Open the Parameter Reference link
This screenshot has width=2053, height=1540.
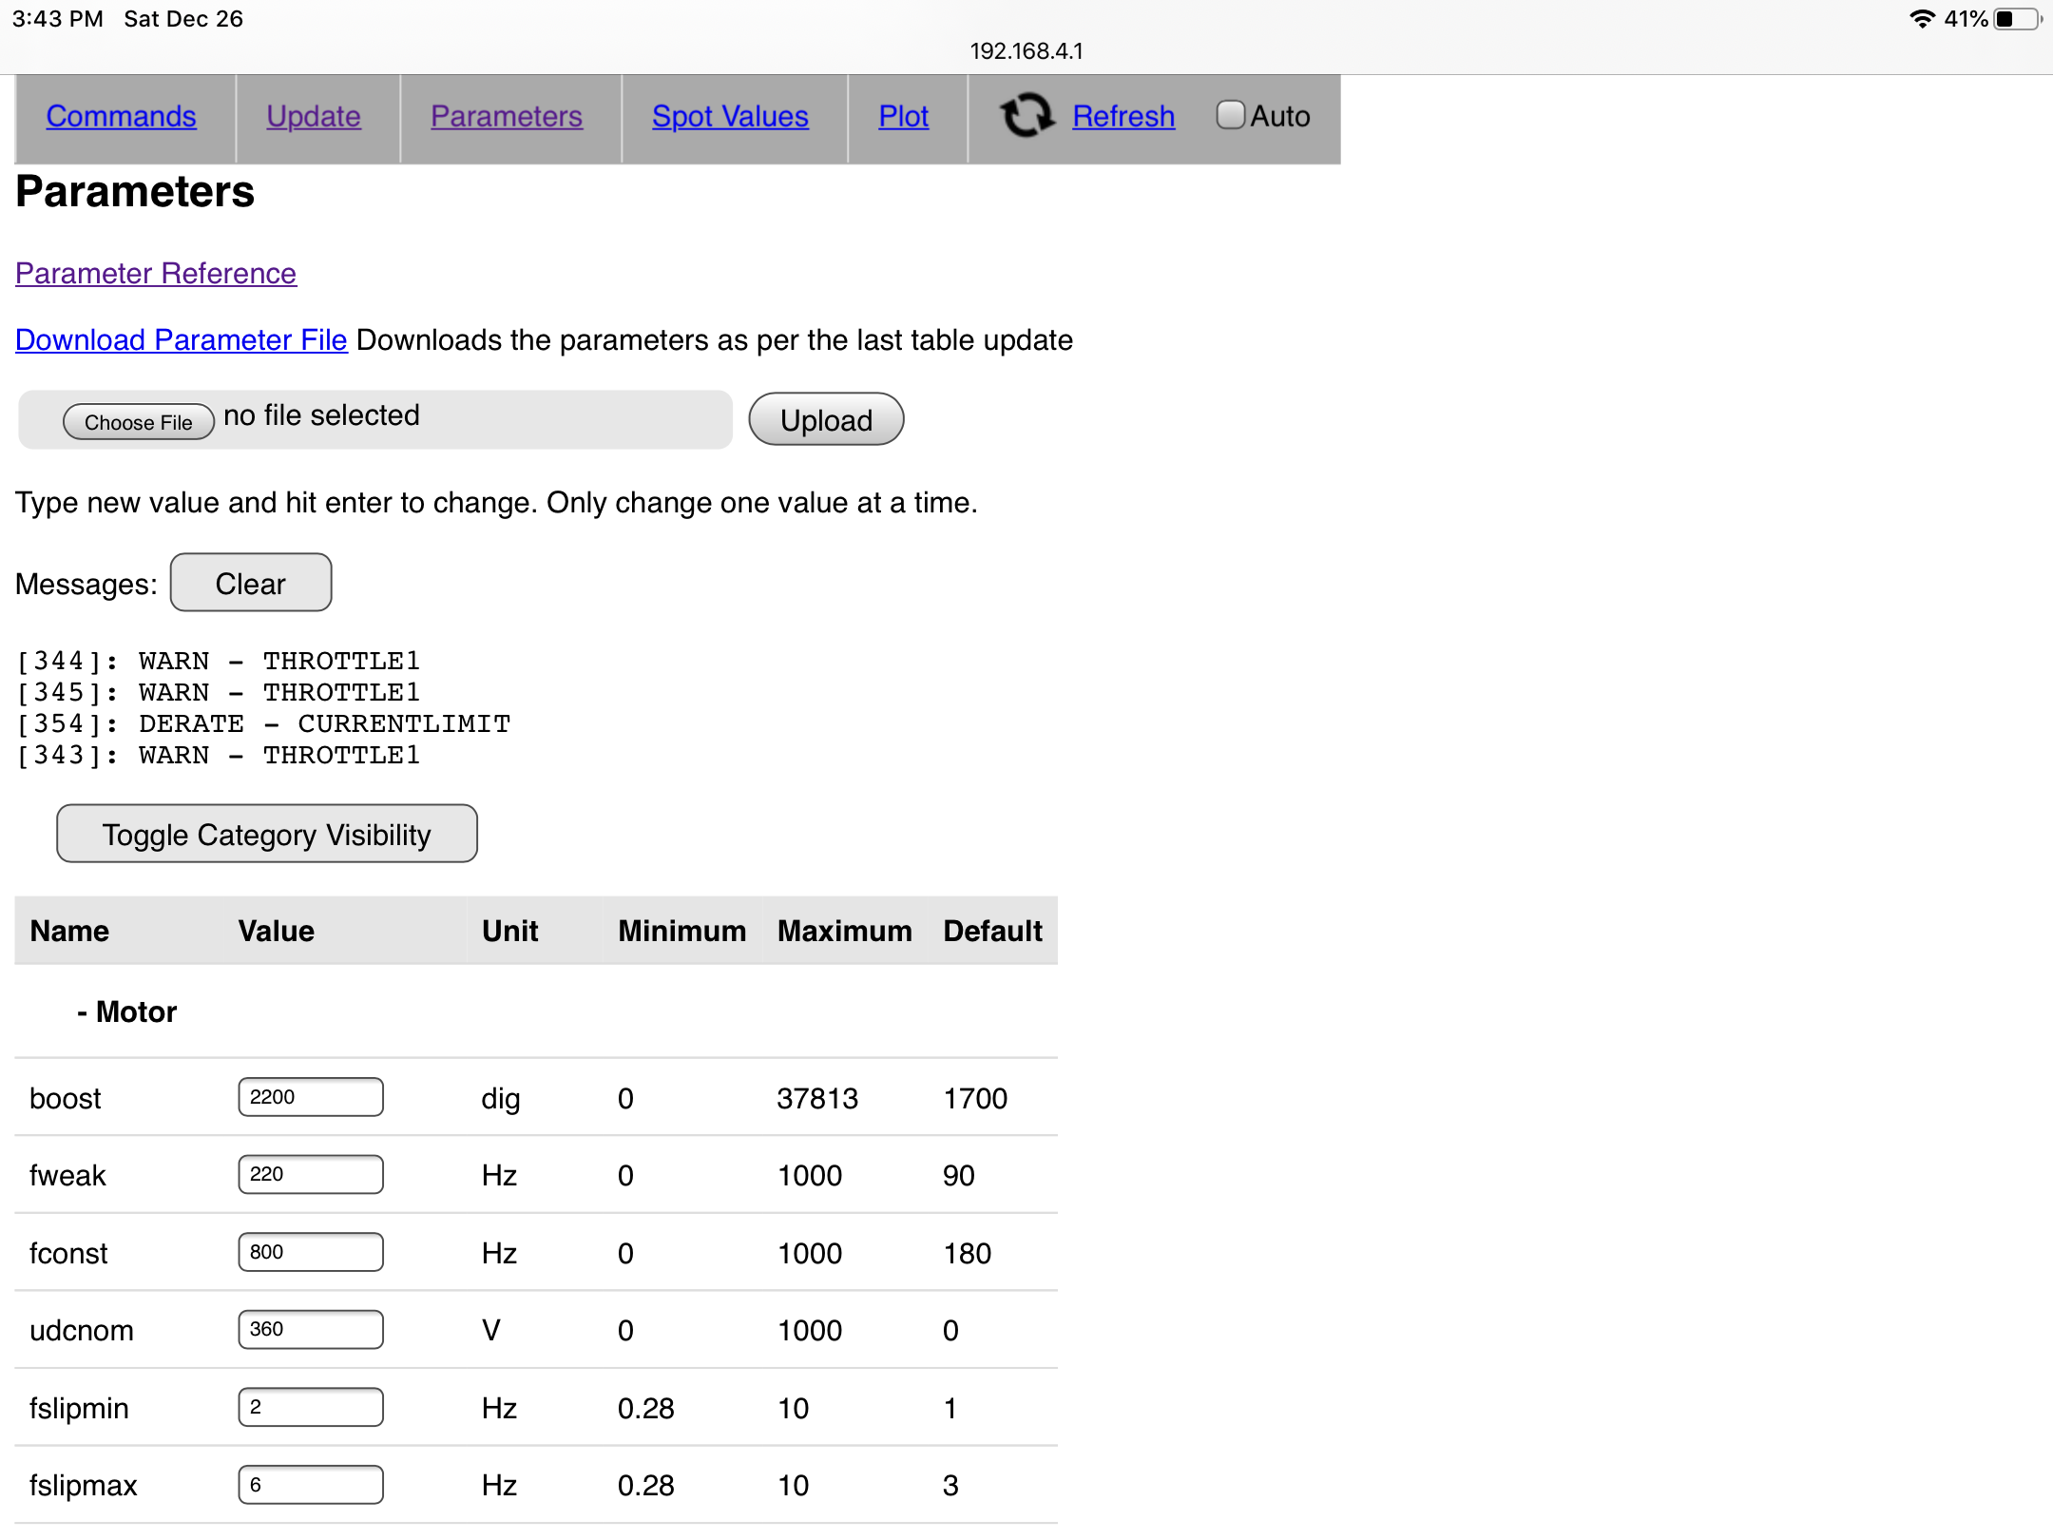point(156,273)
